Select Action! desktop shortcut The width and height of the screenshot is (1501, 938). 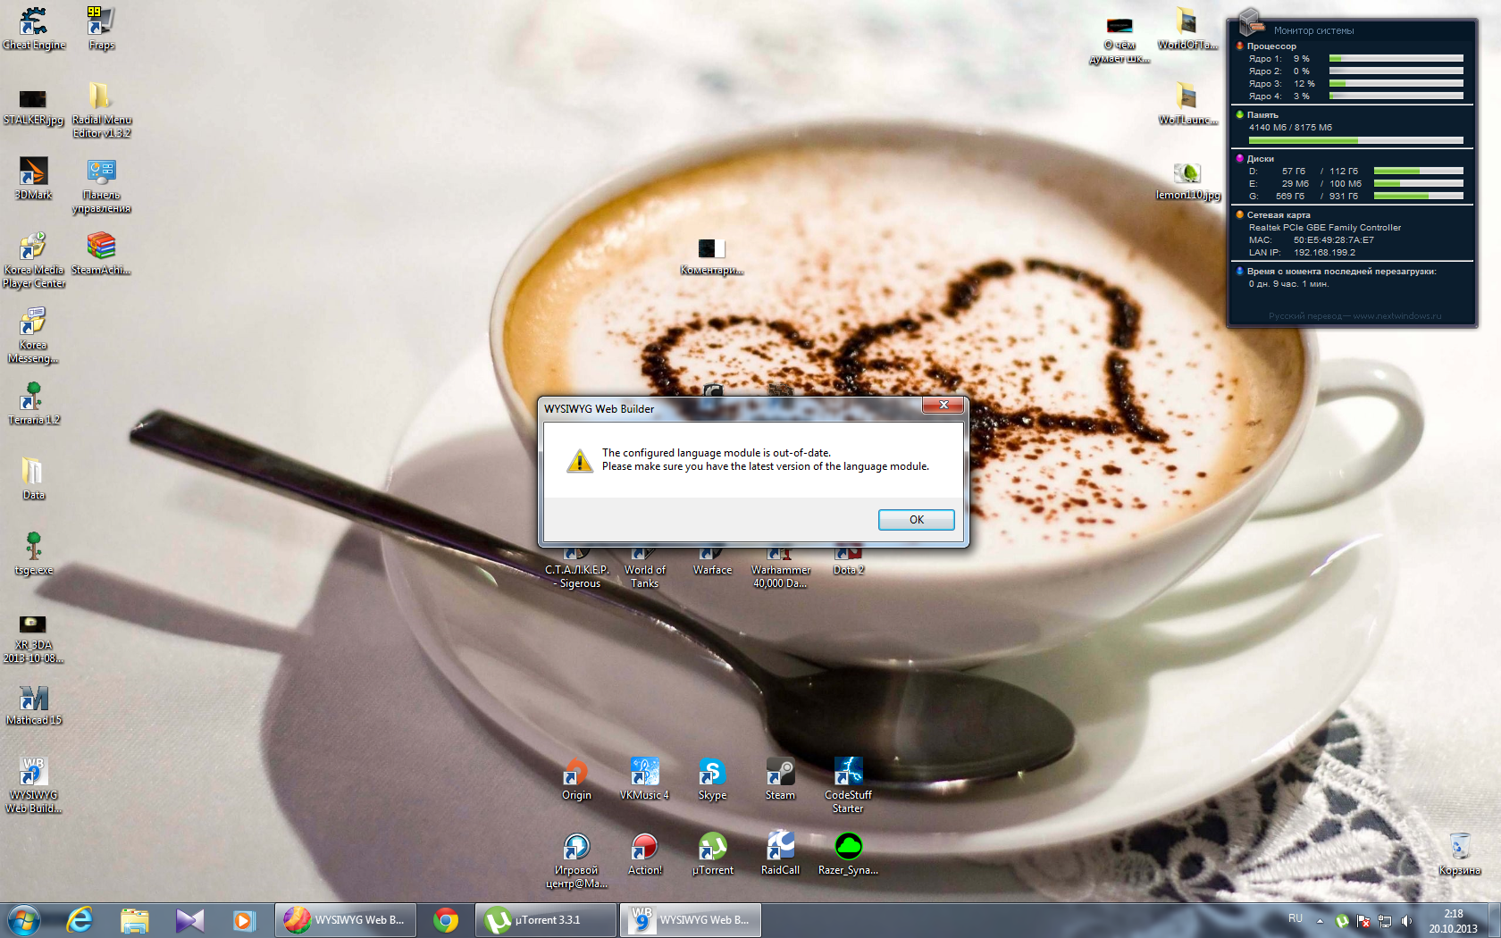(x=644, y=854)
